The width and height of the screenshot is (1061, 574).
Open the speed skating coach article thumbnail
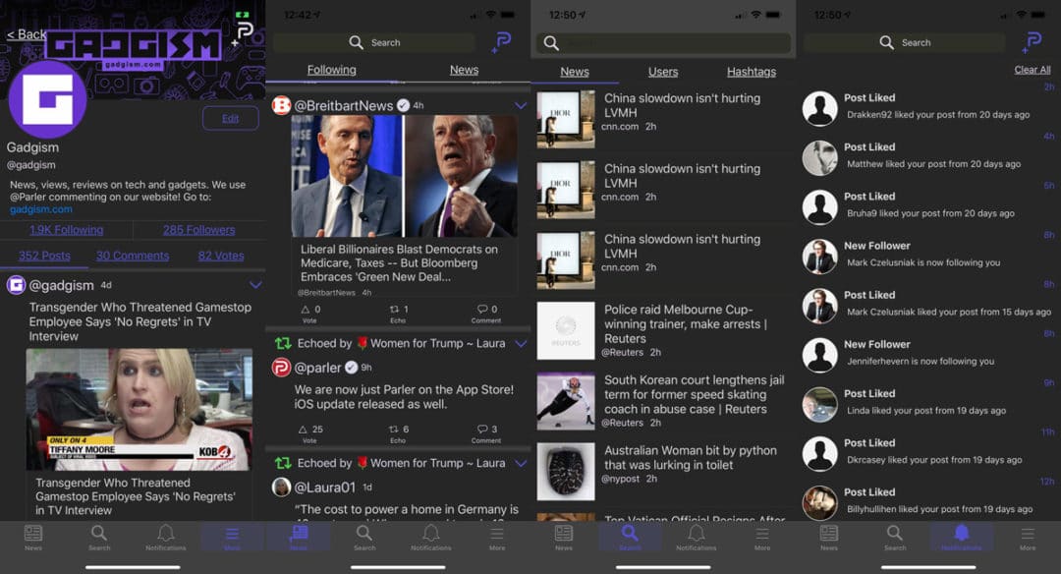pyautogui.click(x=566, y=401)
